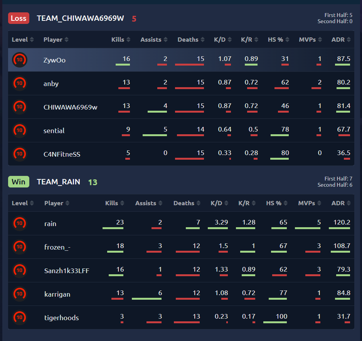Image resolution: width=362 pixels, height=341 pixels.
Task: Click ZywOo's ADR value 87.5
Action: (344, 59)
